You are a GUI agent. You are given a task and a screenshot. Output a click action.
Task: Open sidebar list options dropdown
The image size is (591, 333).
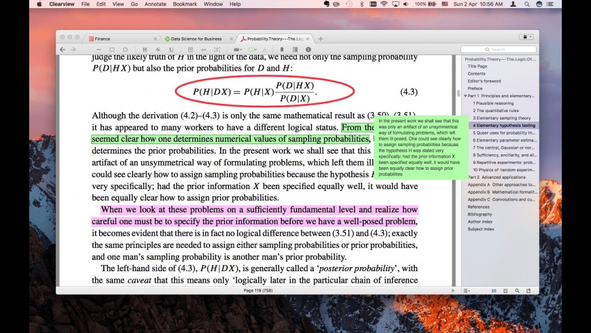tap(467, 291)
